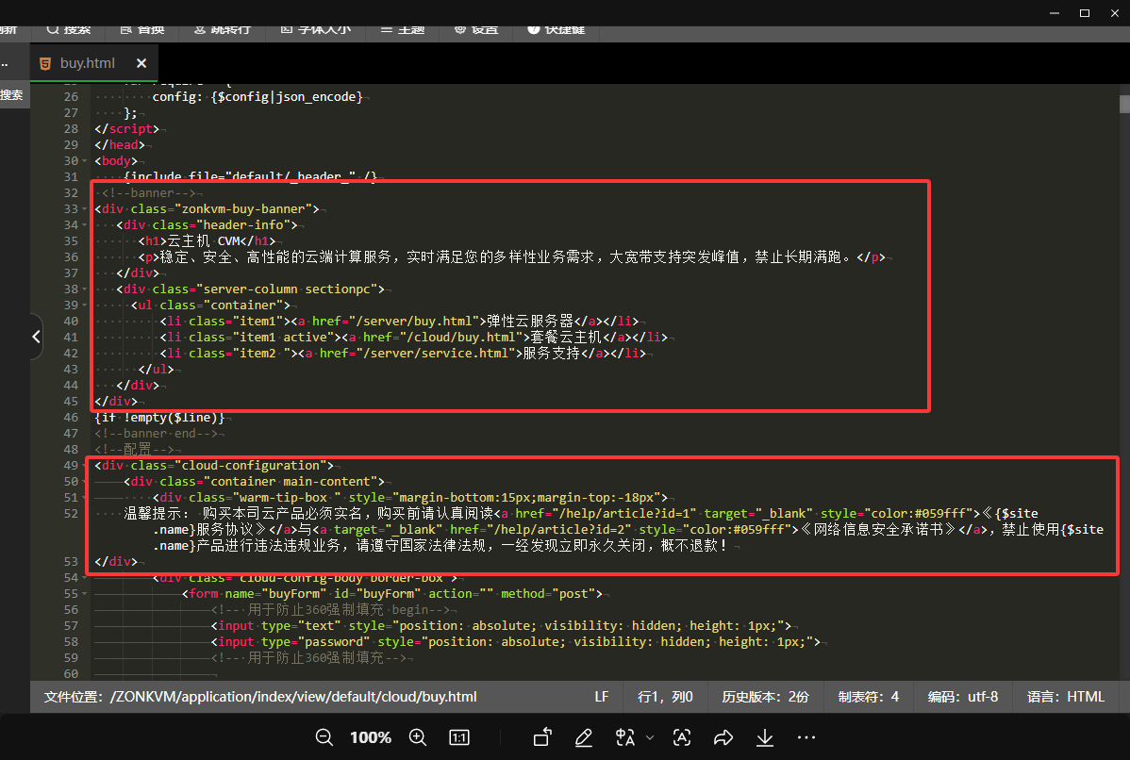1130x760 pixels.
Task: Click the share arrow icon
Action: (x=723, y=737)
